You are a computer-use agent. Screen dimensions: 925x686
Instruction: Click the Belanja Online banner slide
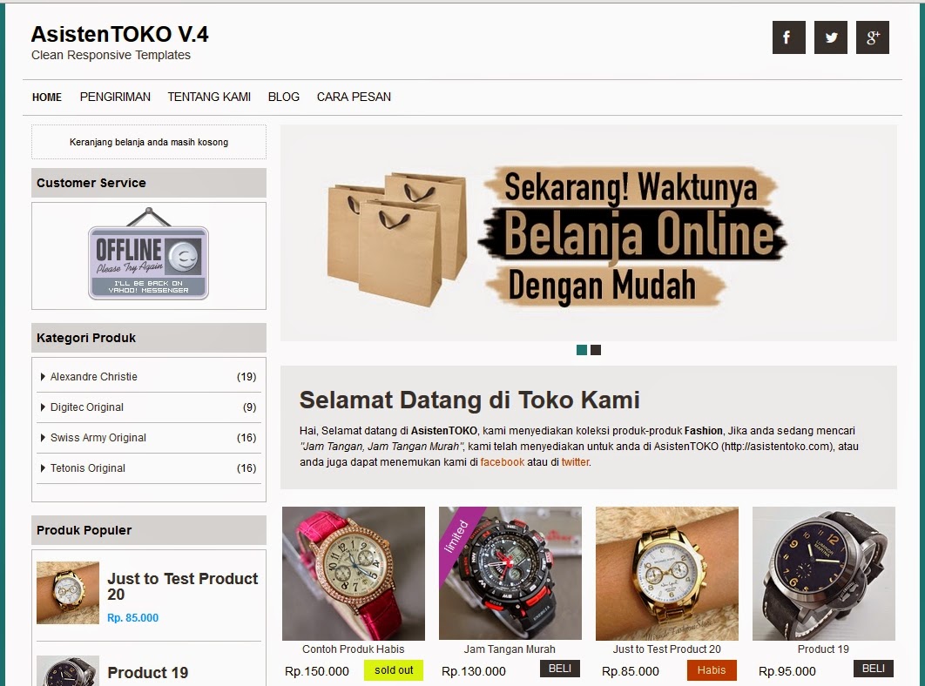[x=589, y=233]
